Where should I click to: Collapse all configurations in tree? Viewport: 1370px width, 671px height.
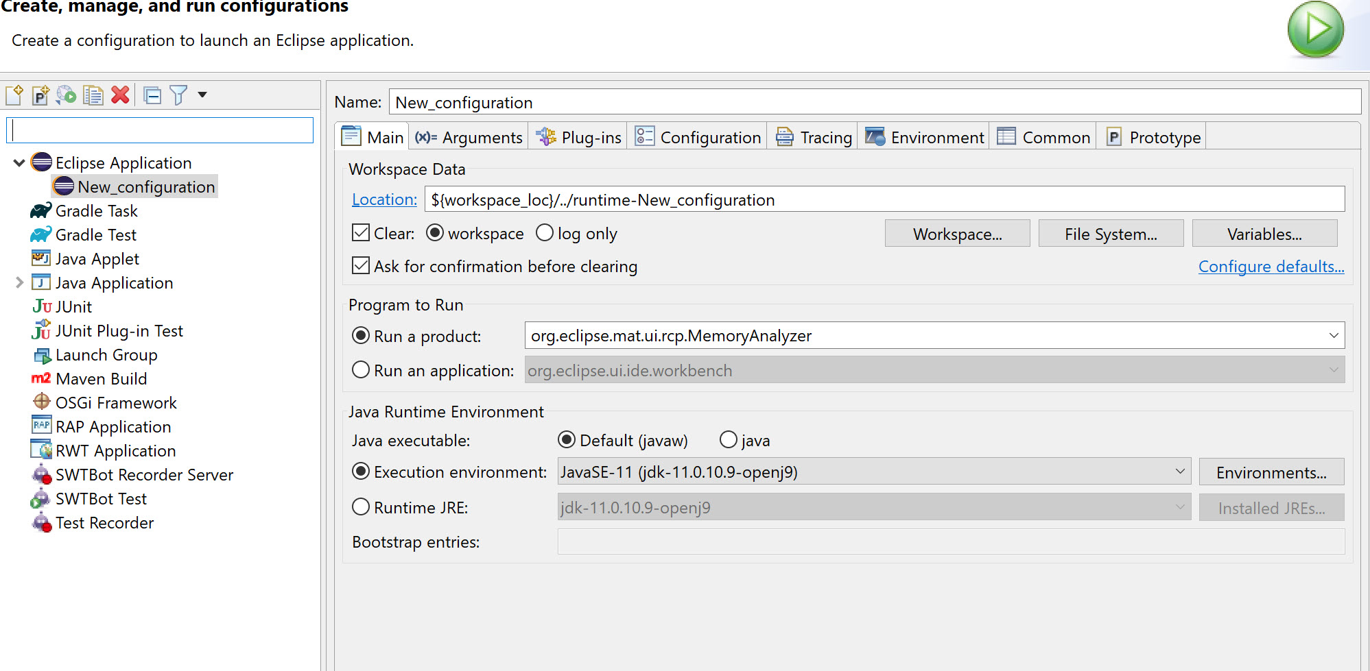coord(152,95)
